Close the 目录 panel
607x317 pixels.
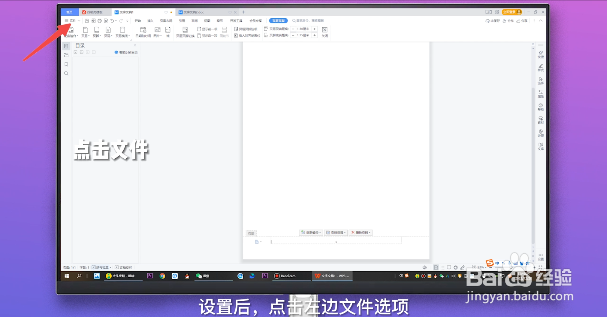click(135, 45)
